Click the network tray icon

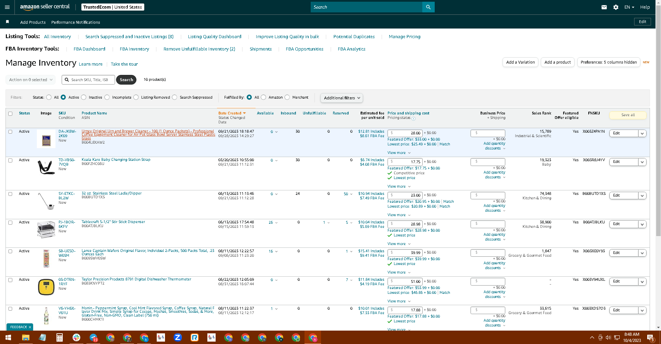(617, 337)
